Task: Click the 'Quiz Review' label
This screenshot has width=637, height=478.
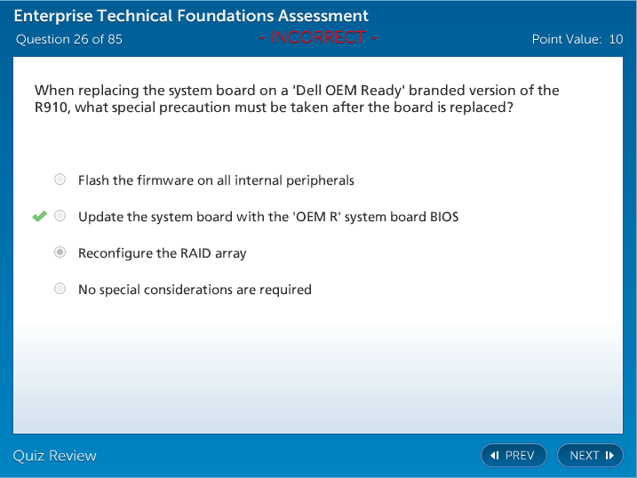Action: click(x=54, y=456)
